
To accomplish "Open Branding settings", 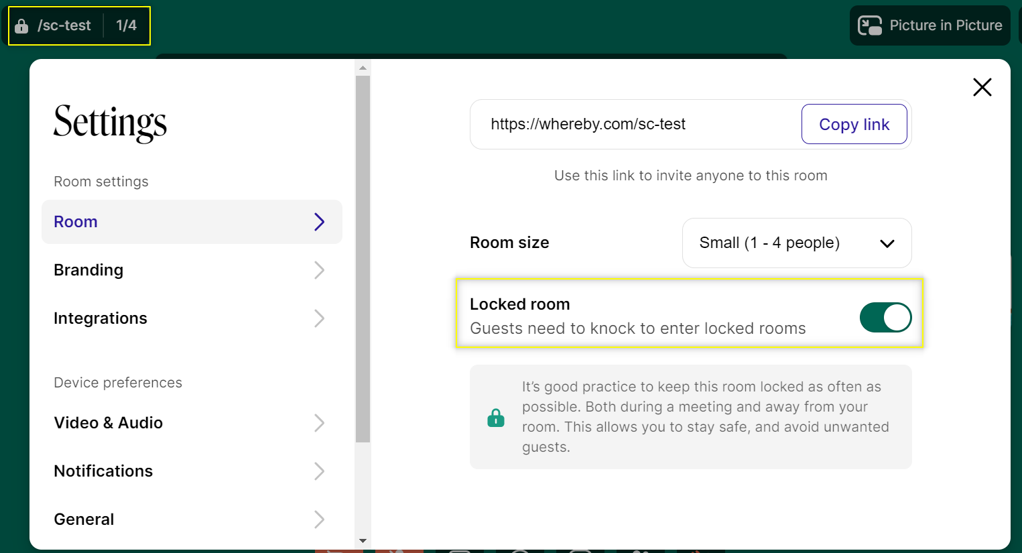I will (192, 270).
